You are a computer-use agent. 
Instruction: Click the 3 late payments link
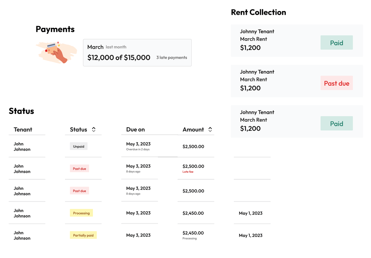click(x=172, y=57)
